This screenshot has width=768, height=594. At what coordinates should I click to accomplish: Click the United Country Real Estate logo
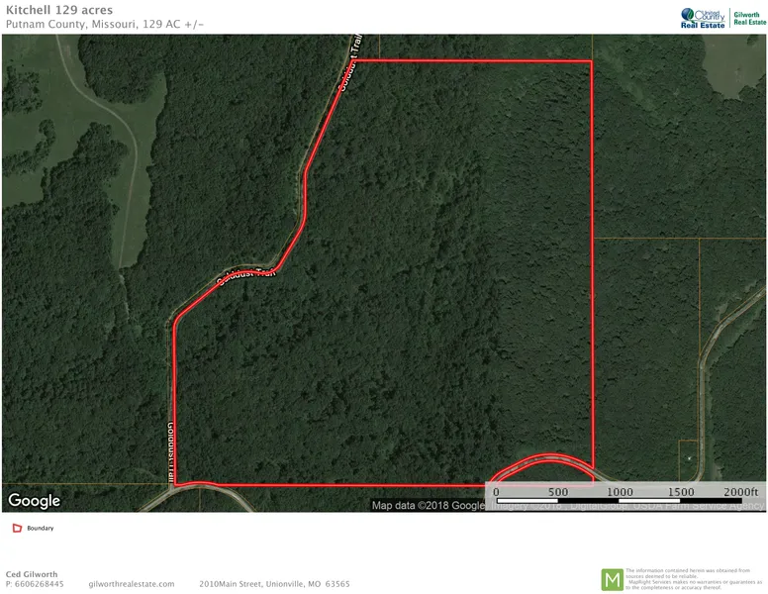(x=703, y=17)
